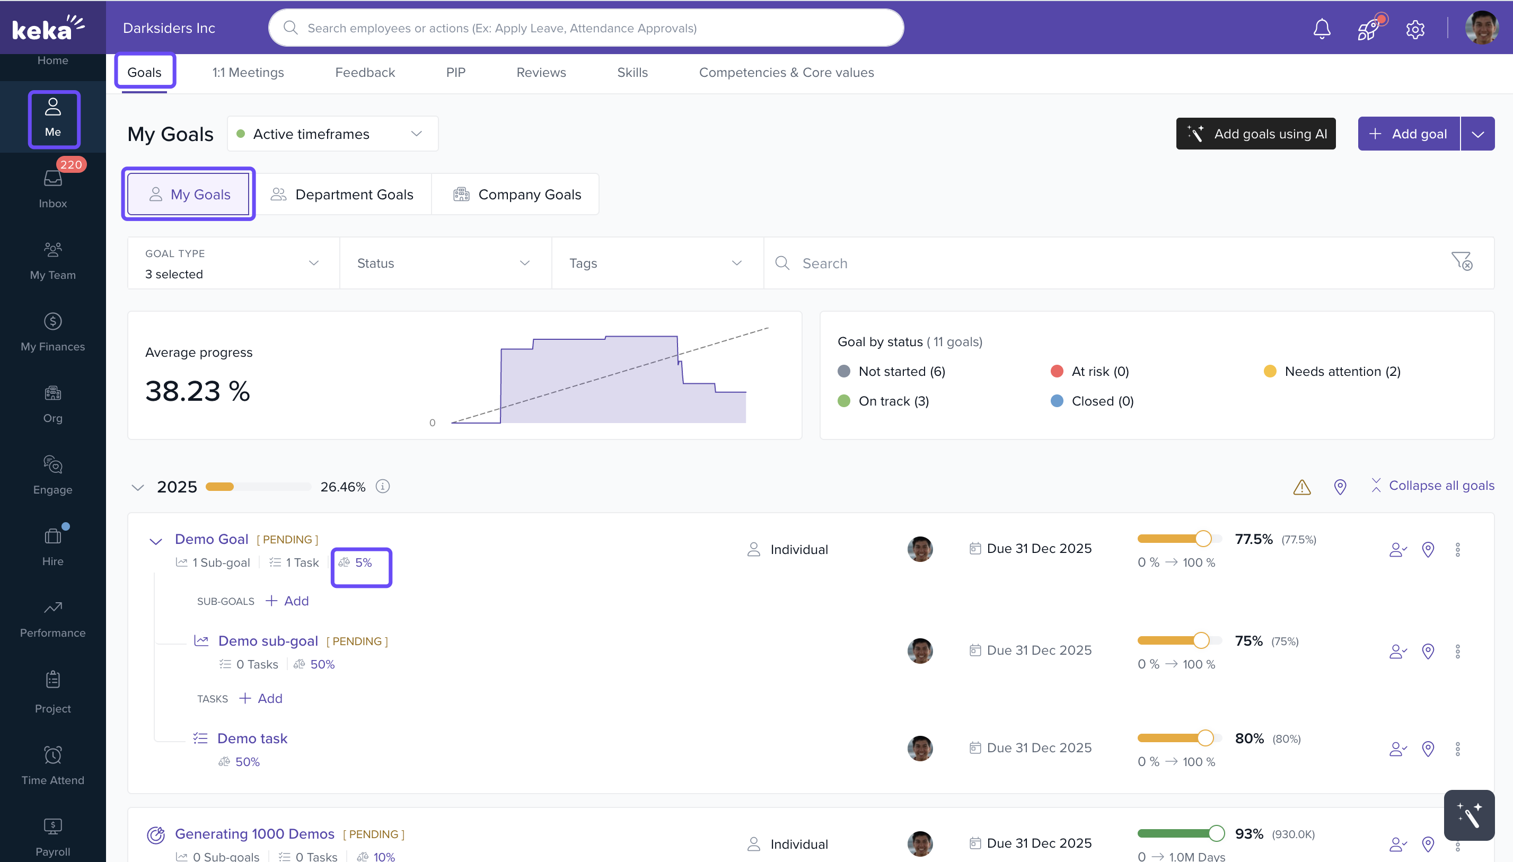Select the Company Goals tab
The image size is (1513, 862).
pos(516,194)
